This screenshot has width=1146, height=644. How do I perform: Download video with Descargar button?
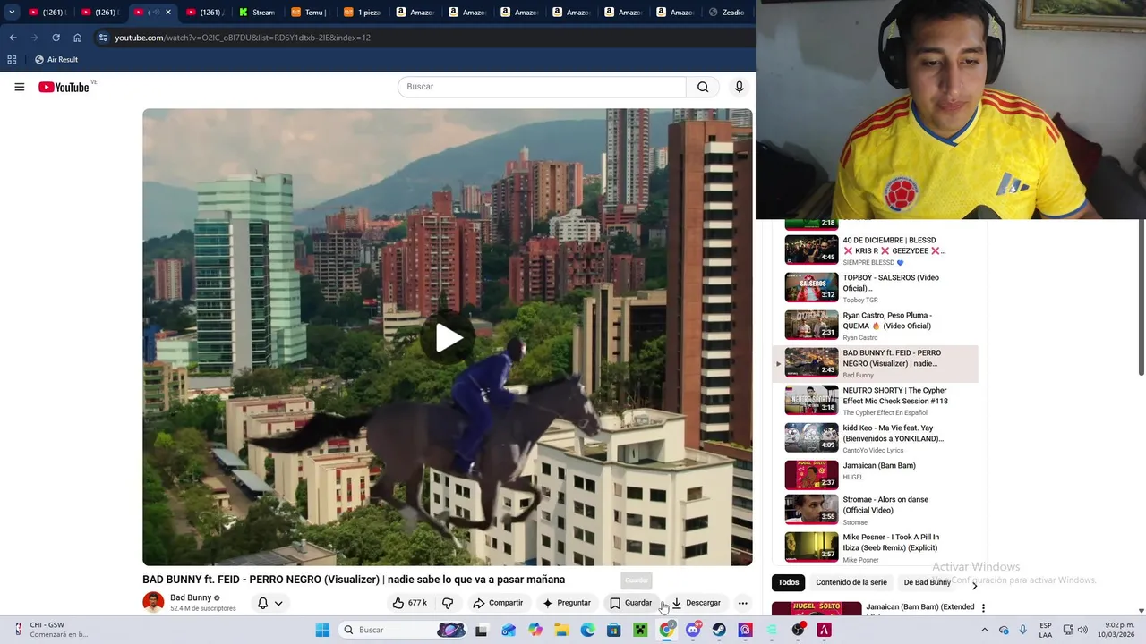point(697,603)
